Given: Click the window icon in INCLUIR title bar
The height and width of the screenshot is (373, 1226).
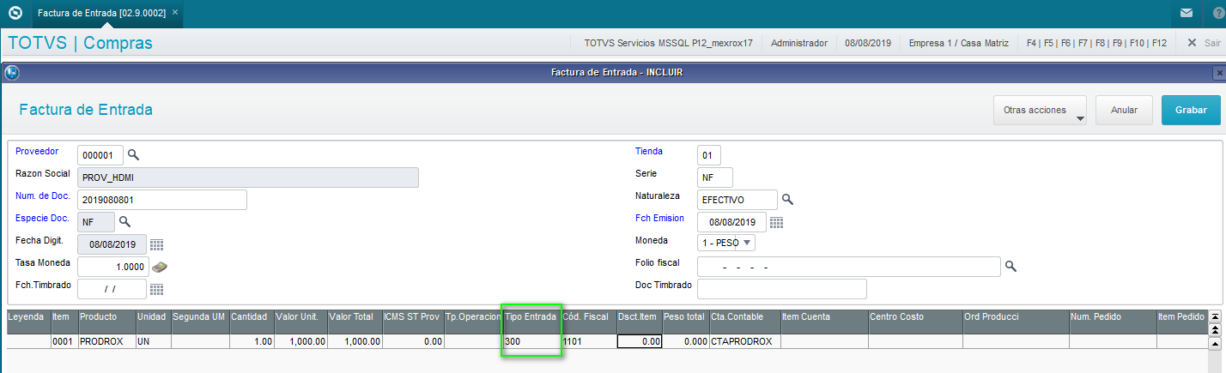Looking at the screenshot, I should pos(13,72).
